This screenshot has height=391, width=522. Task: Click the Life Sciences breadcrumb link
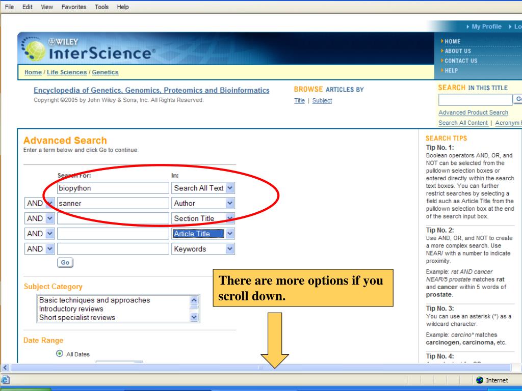[67, 72]
